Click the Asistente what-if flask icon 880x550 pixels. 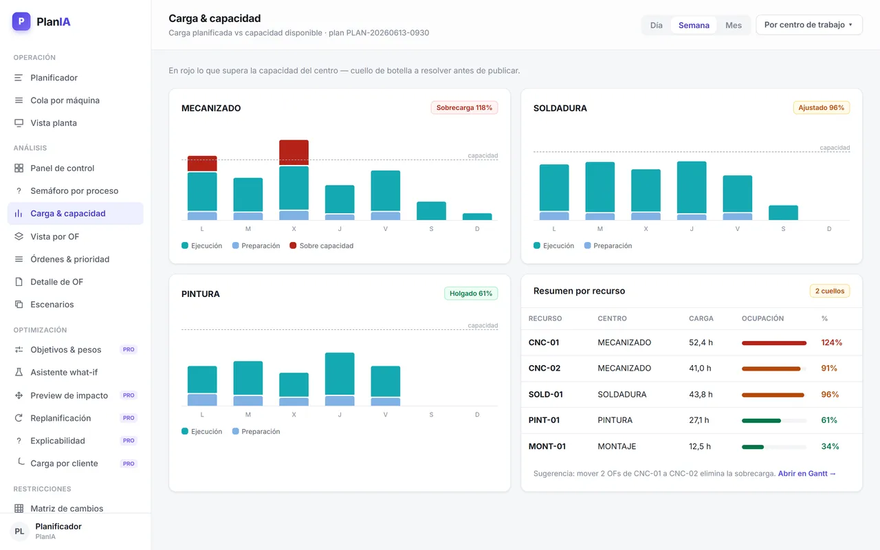(x=19, y=373)
